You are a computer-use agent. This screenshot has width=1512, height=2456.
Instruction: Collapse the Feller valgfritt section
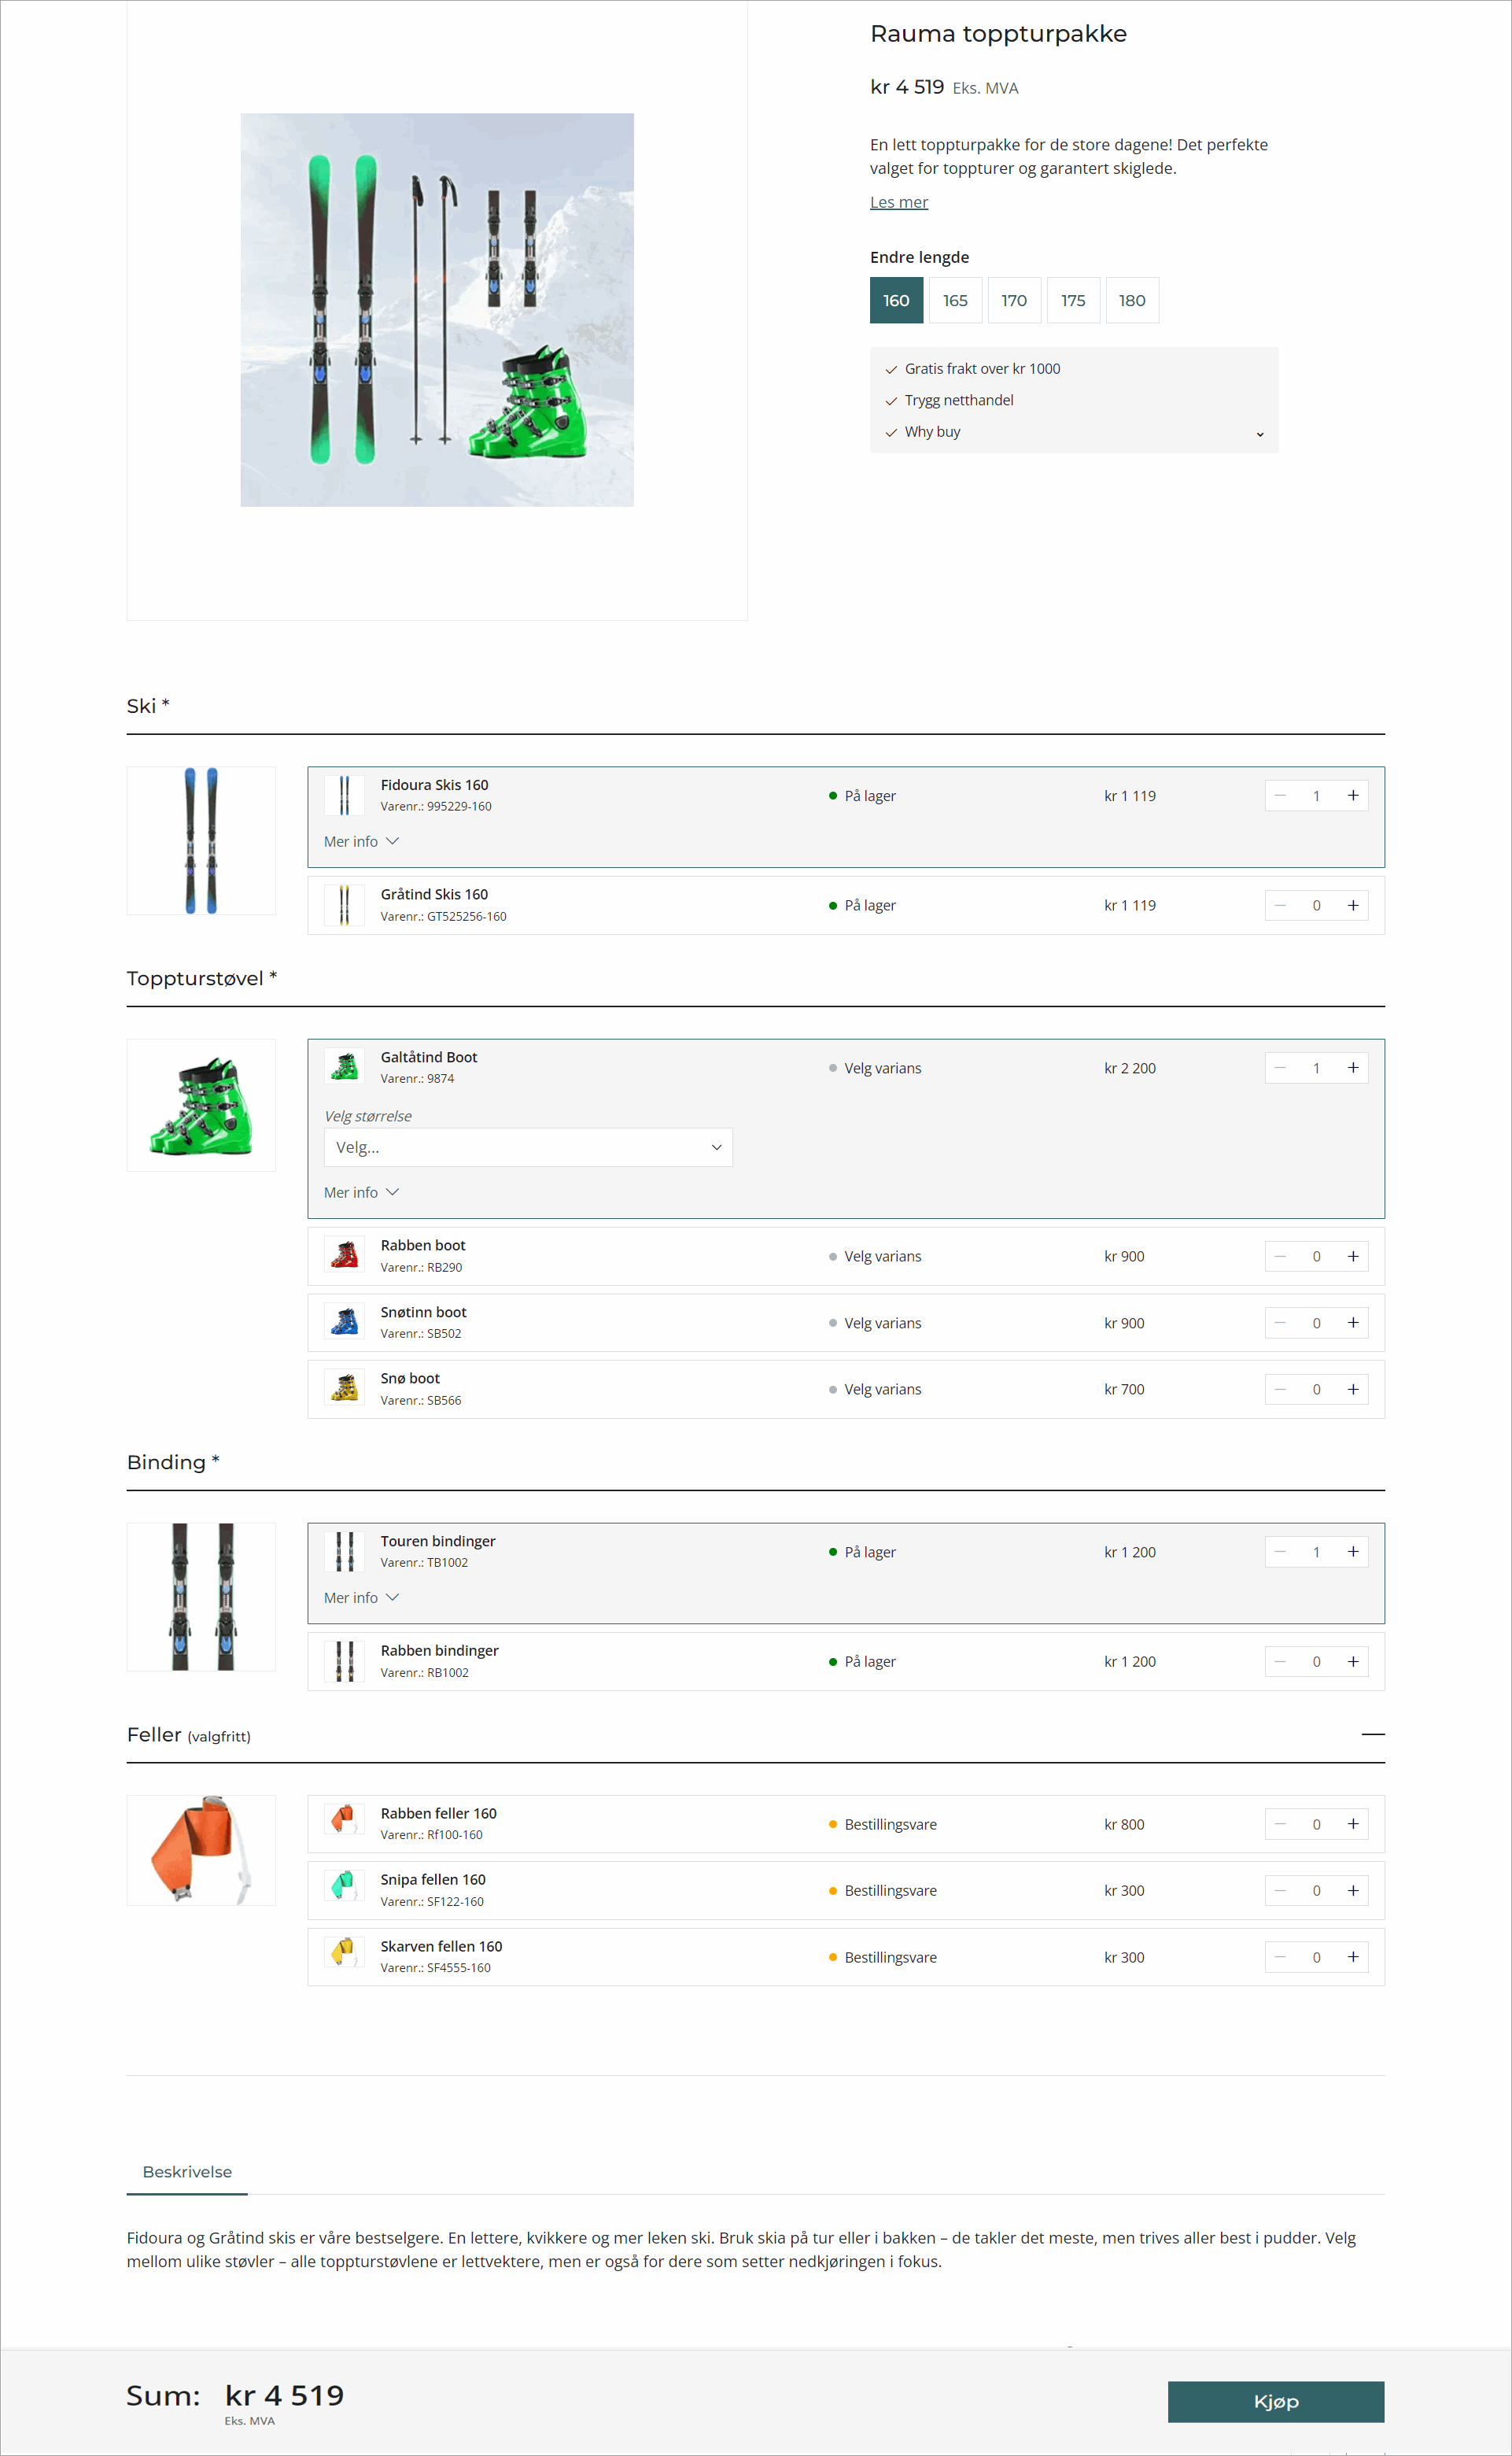point(1374,1735)
